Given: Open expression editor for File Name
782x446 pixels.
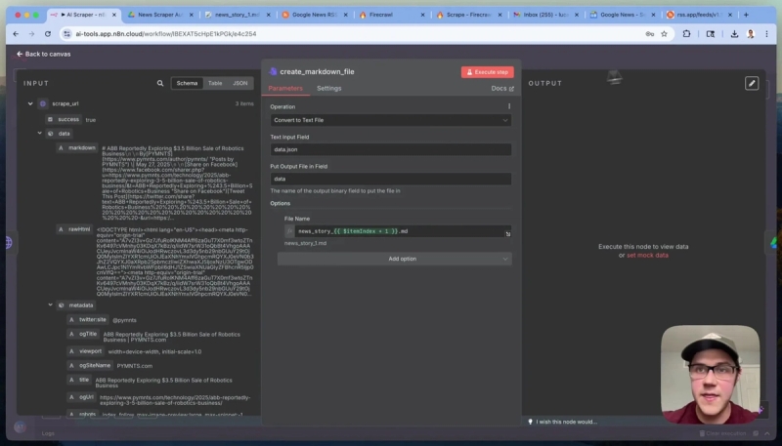Looking at the screenshot, I should tap(507, 234).
